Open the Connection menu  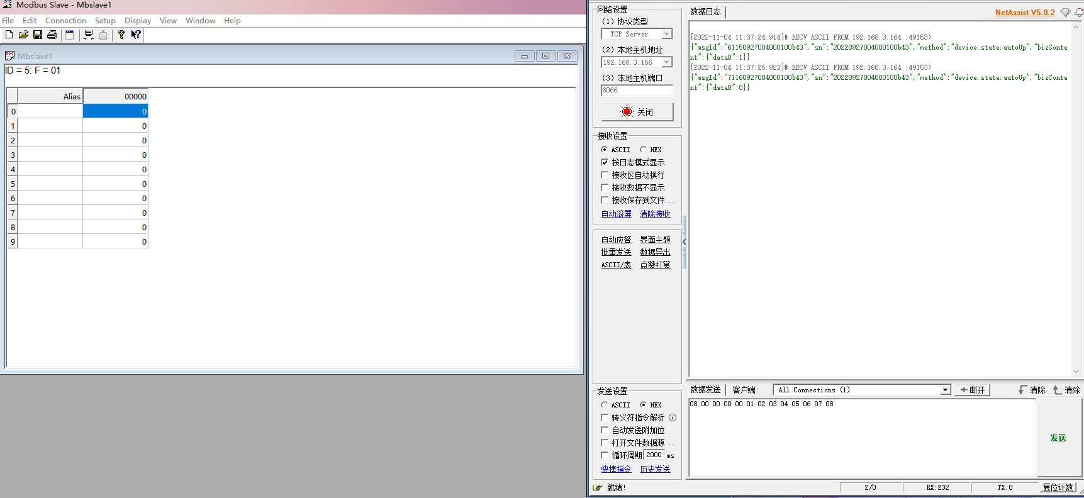tap(65, 21)
